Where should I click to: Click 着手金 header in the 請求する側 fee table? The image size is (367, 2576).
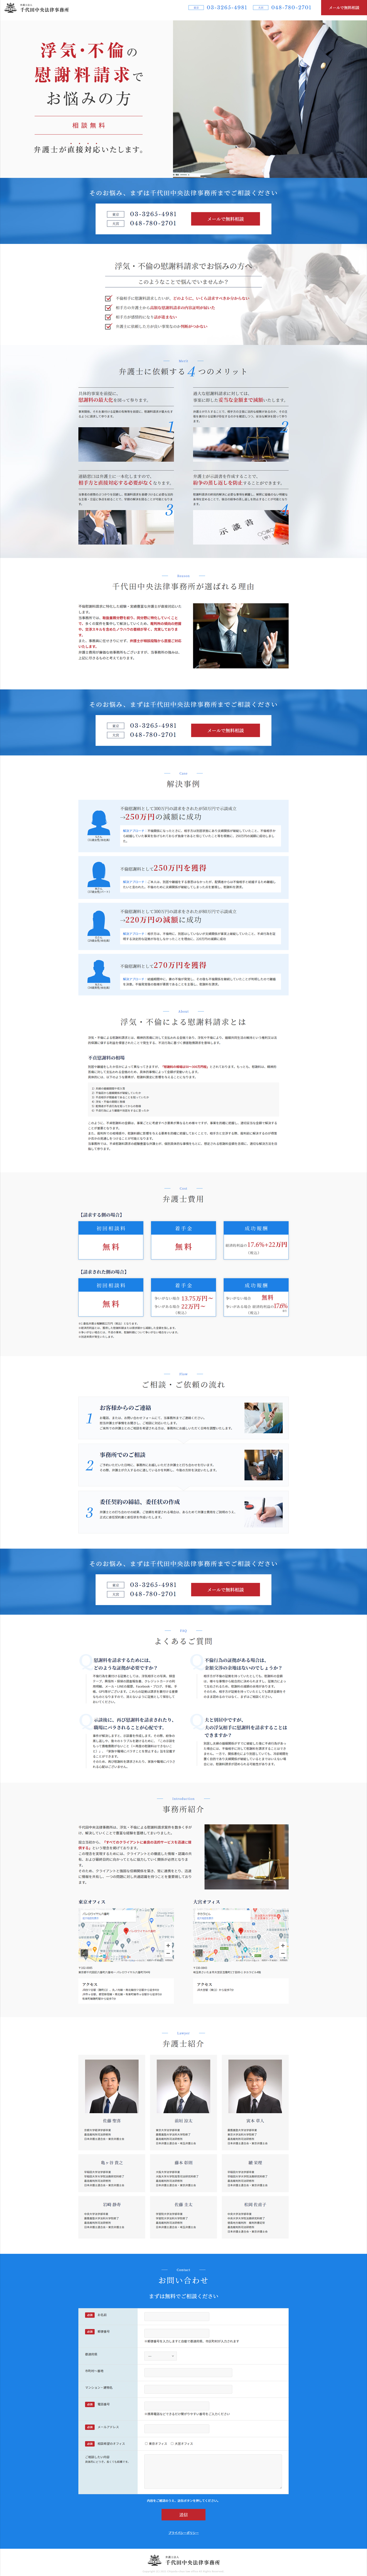[x=184, y=1228]
